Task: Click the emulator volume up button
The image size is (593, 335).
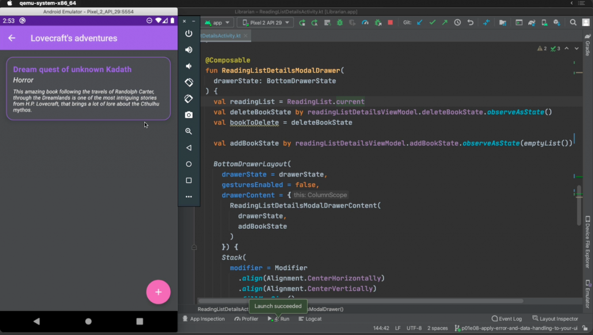Action: [x=189, y=50]
